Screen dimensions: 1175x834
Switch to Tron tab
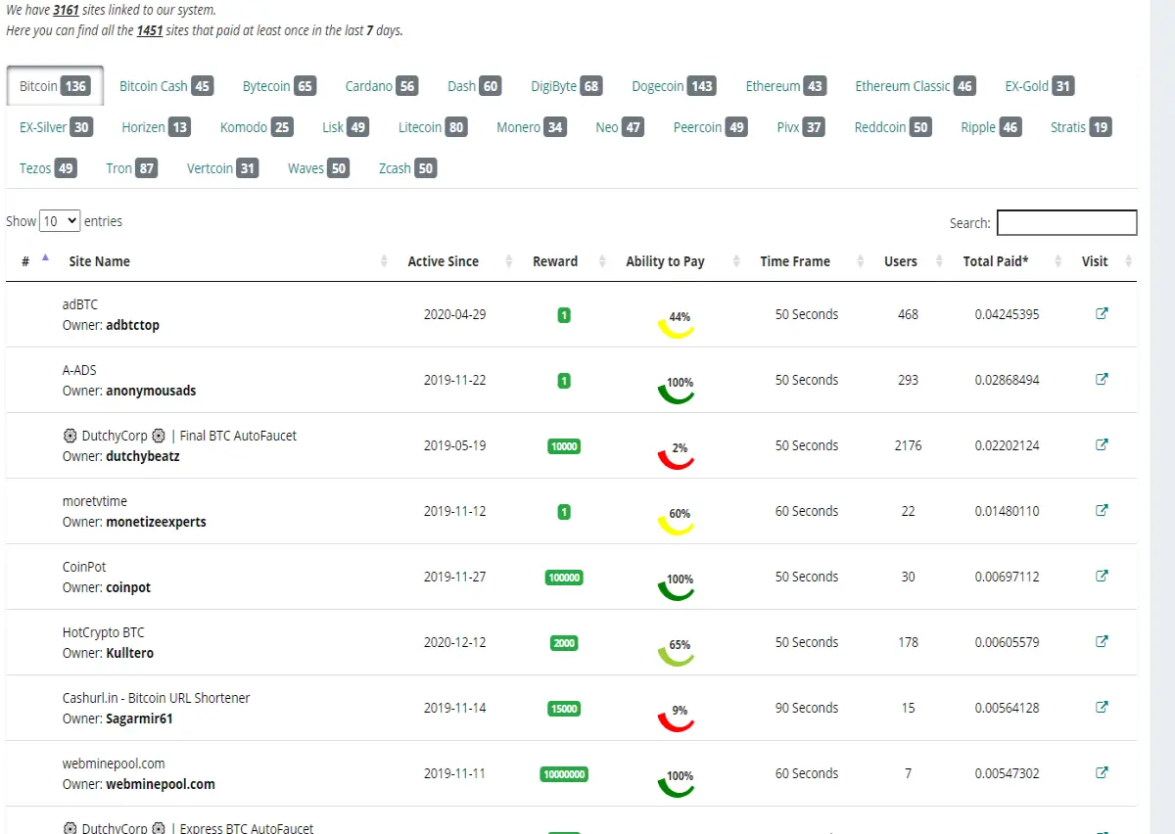pyautogui.click(x=131, y=168)
